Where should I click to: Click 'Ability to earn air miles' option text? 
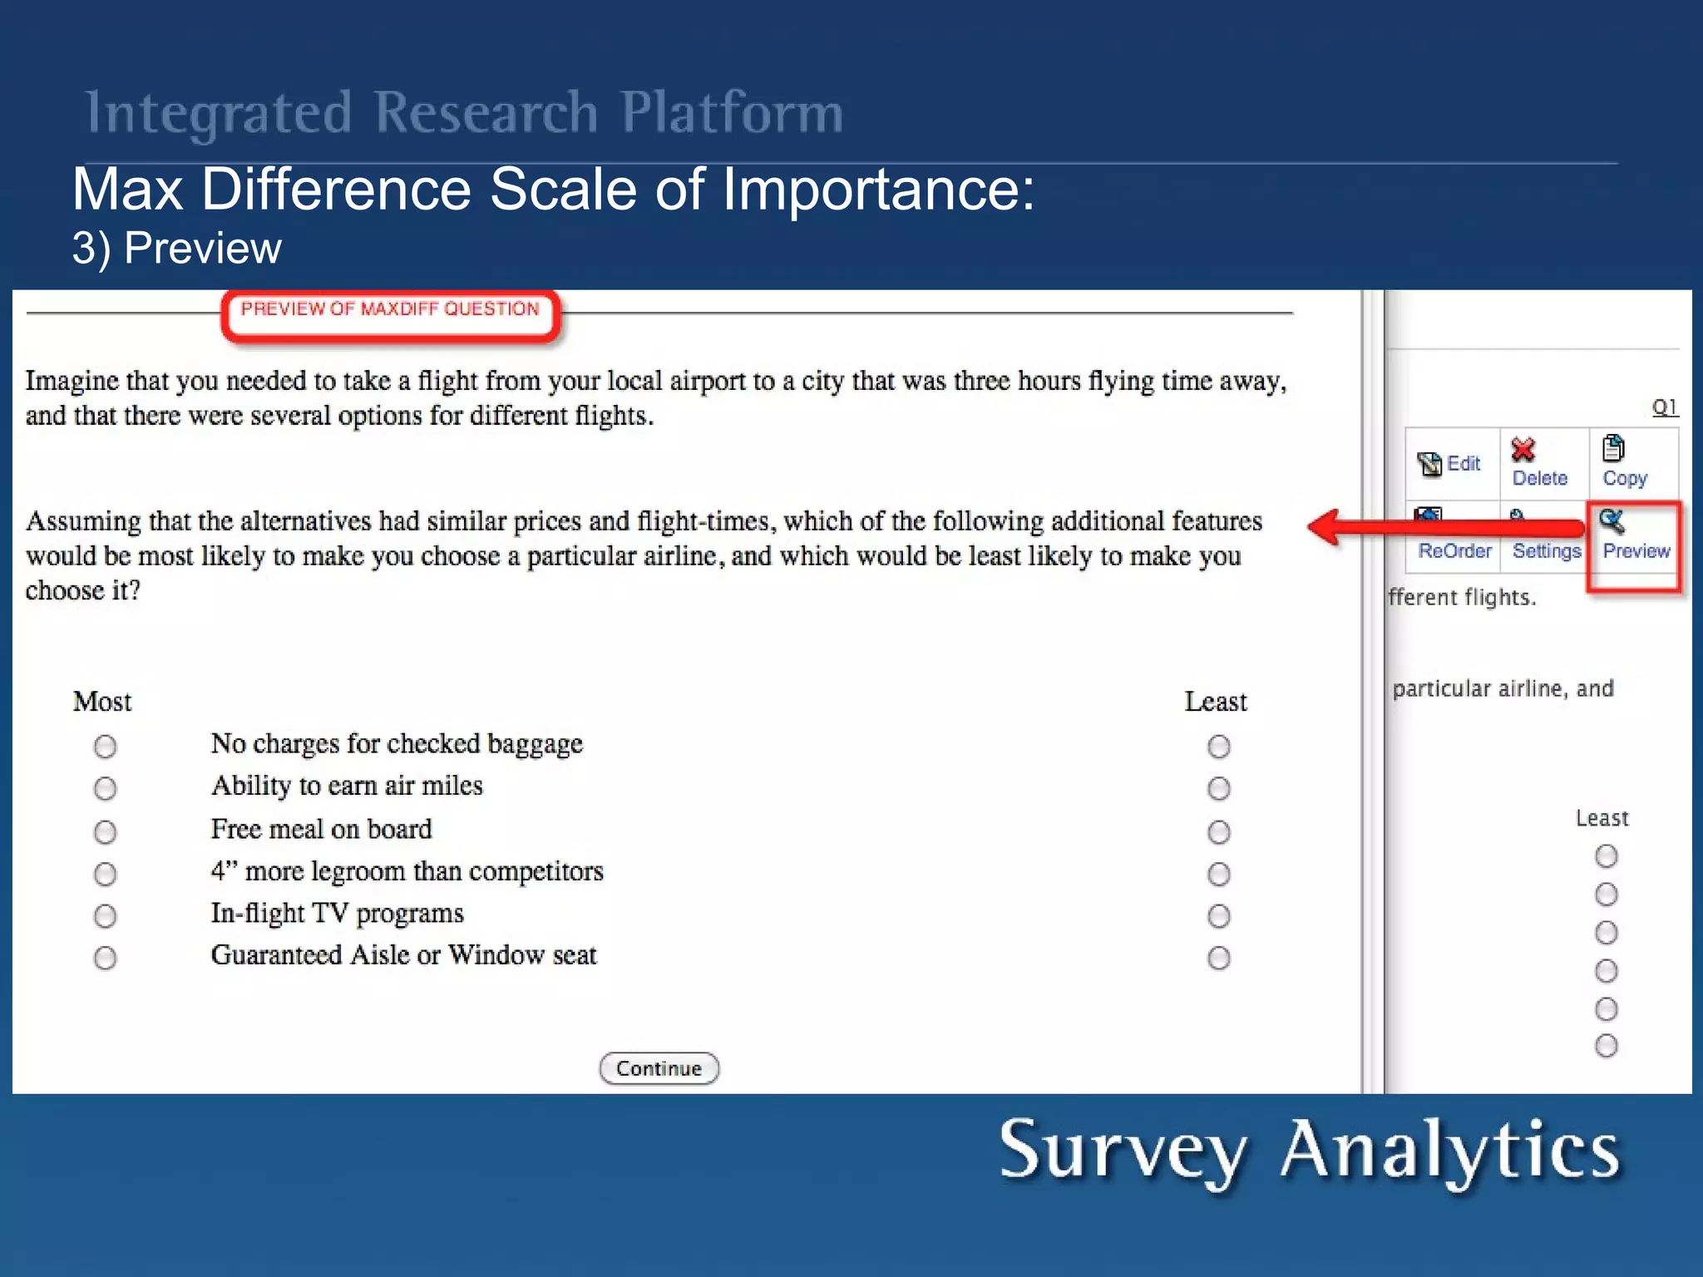346,786
